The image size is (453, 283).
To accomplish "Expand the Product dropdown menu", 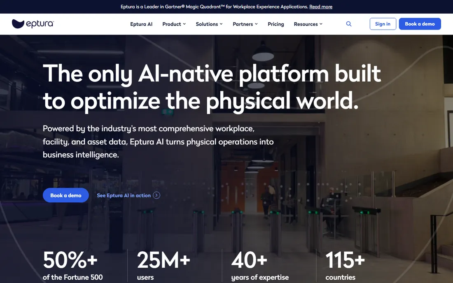I will click(174, 24).
